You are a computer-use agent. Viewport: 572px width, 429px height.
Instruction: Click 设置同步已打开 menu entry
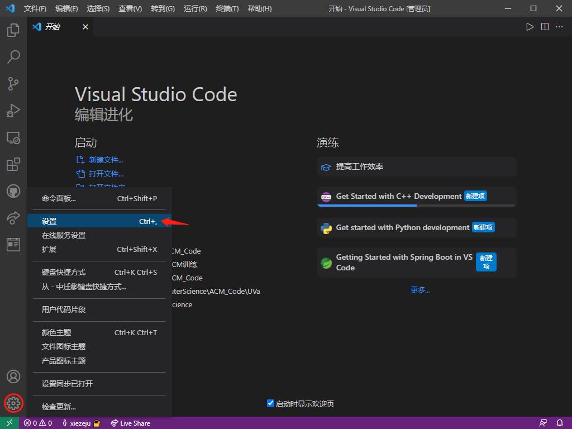click(99, 384)
